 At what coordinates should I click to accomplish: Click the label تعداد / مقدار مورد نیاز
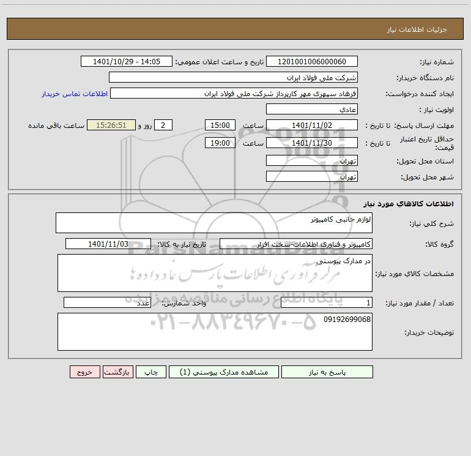420,304
